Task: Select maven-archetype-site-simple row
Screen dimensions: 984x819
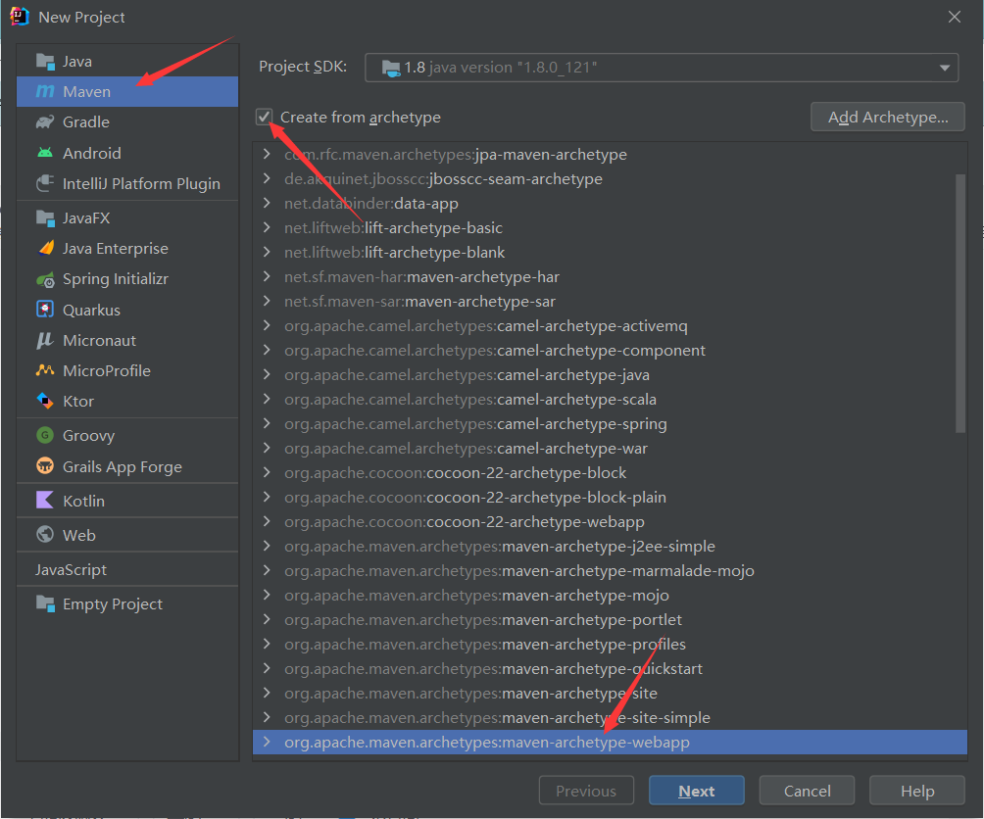Action: click(x=610, y=717)
